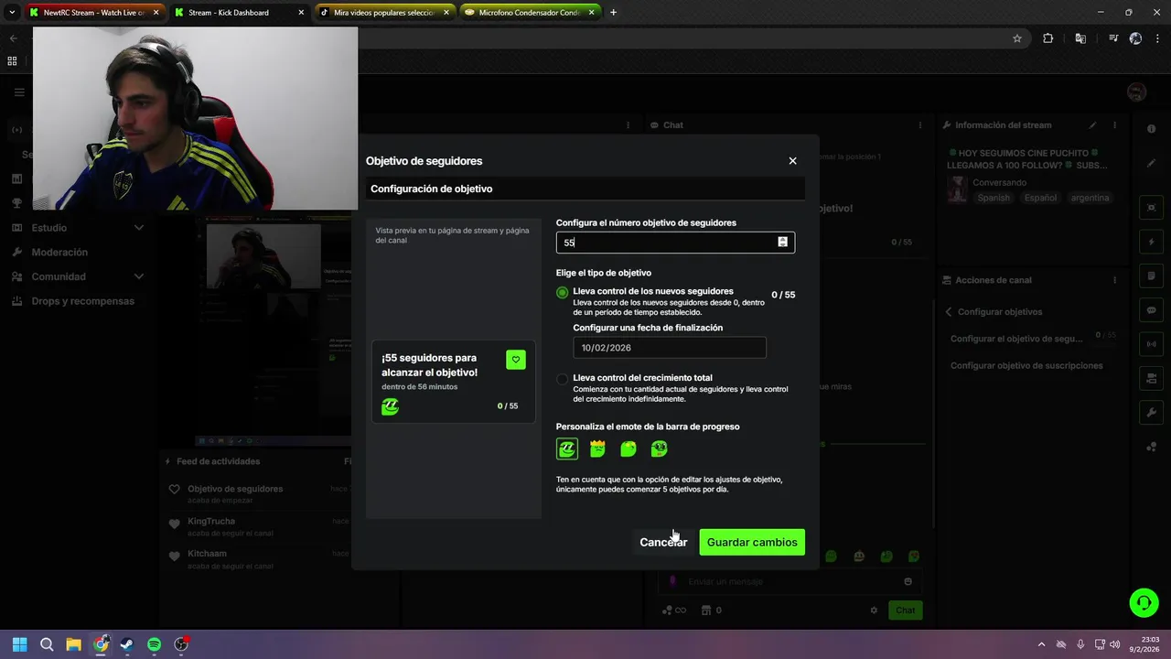Open the end date field 10/02/2026
The image size is (1171, 659).
[x=670, y=348]
